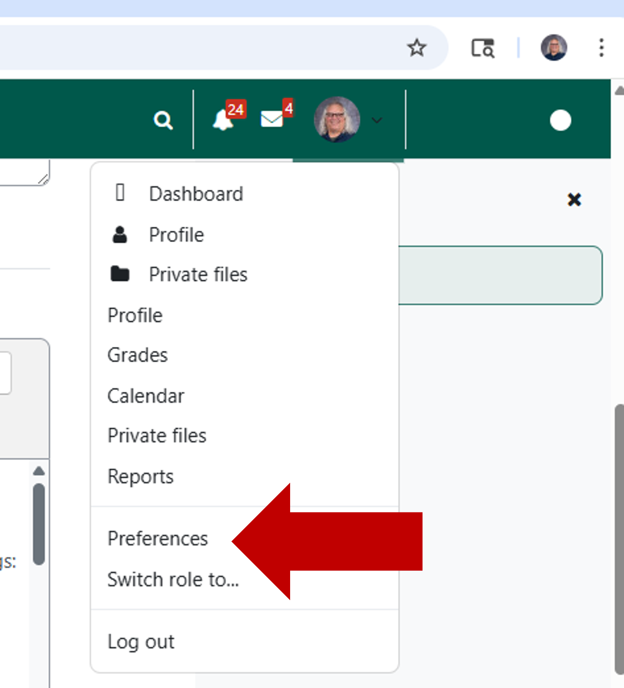Screen dimensions: 624x688
Task: Open the search icon in the top bar
Action: tap(163, 121)
